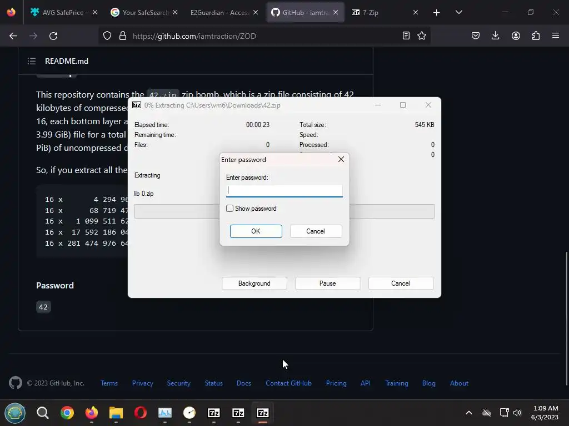Open volume speaker tray icon
The image size is (569, 426).
(517, 413)
